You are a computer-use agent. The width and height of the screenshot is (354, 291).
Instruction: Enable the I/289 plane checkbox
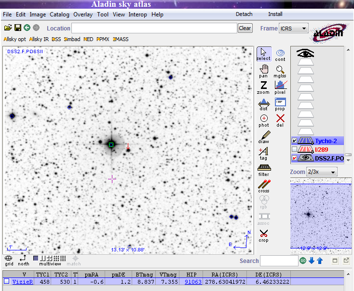(294, 149)
